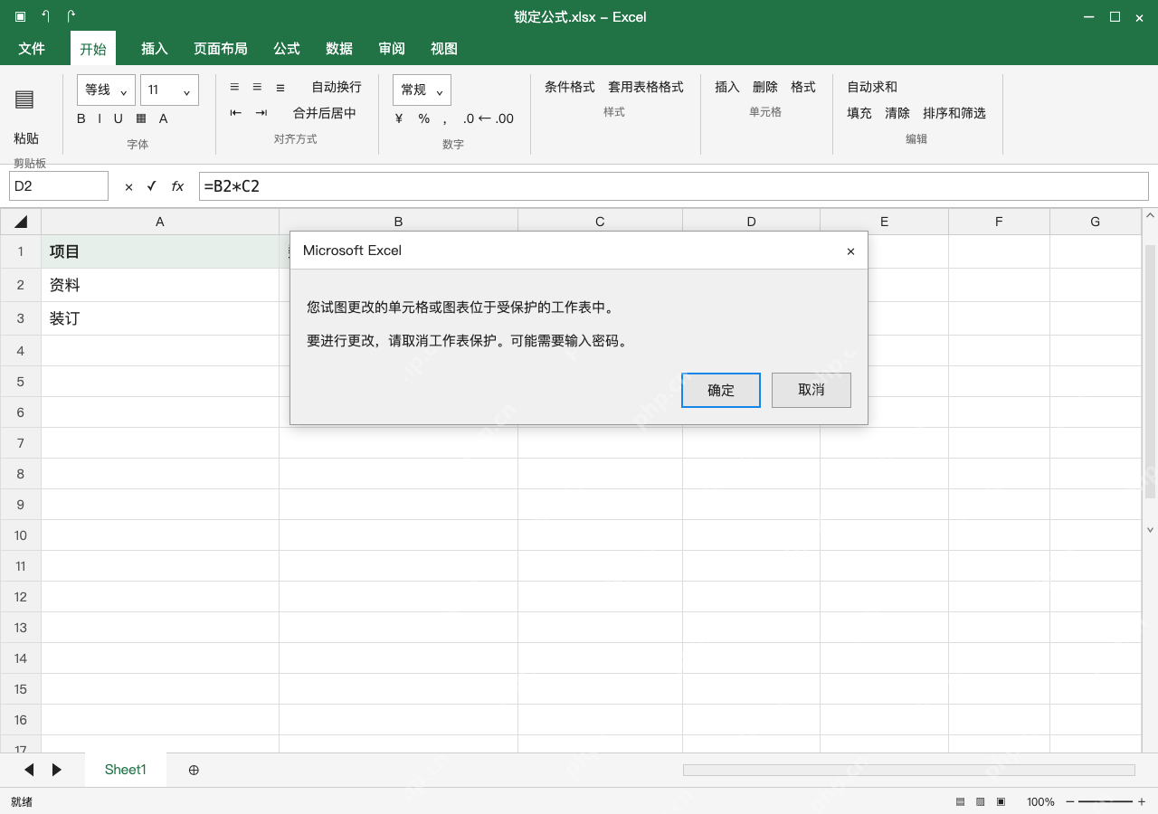Cancel formula entry with the × icon
The image size is (1158, 814).
128,187
